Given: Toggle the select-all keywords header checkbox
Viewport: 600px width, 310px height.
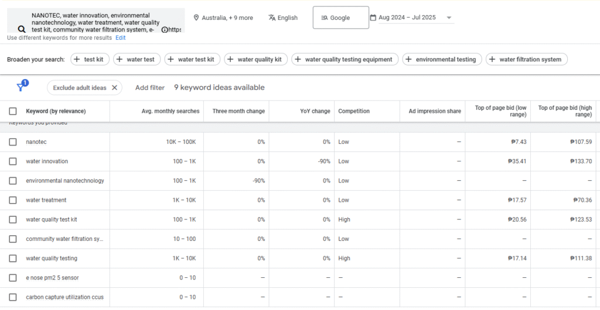Looking at the screenshot, I should pyautogui.click(x=13, y=111).
